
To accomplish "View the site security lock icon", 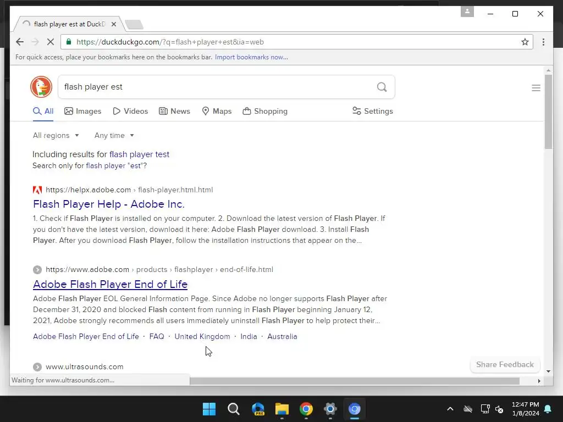I will (x=69, y=42).
